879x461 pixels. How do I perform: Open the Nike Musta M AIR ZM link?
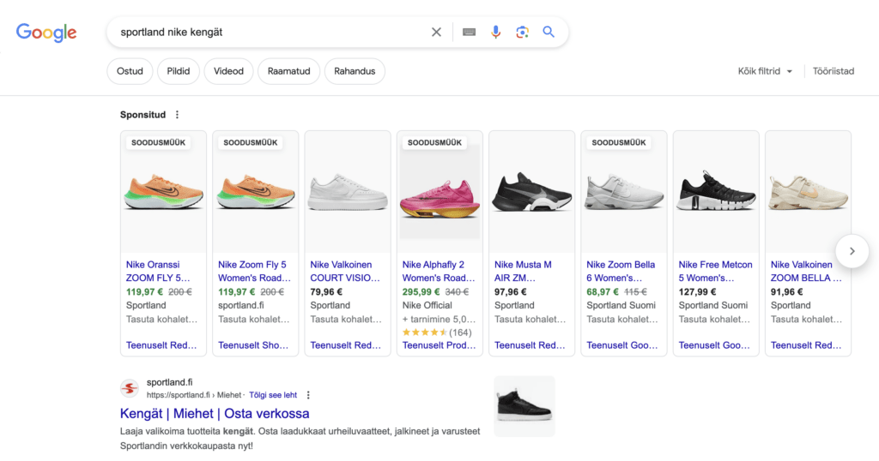(x=523, y=272)
